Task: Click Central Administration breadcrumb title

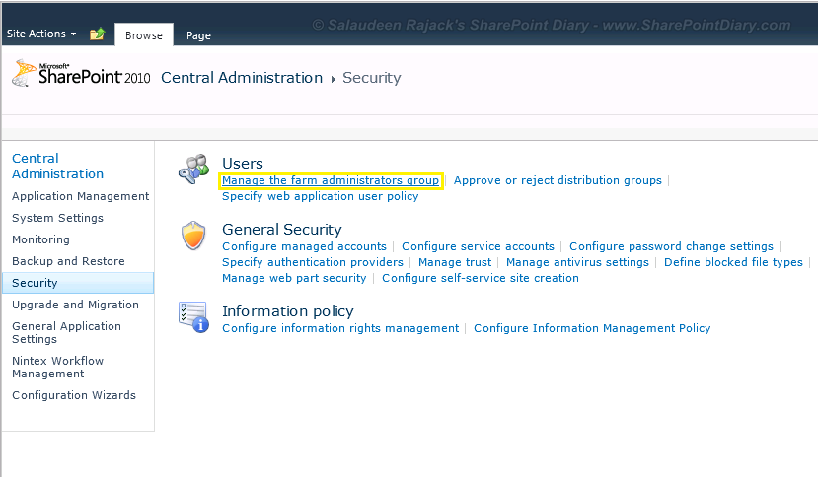Action: click(x=242, y=78)
